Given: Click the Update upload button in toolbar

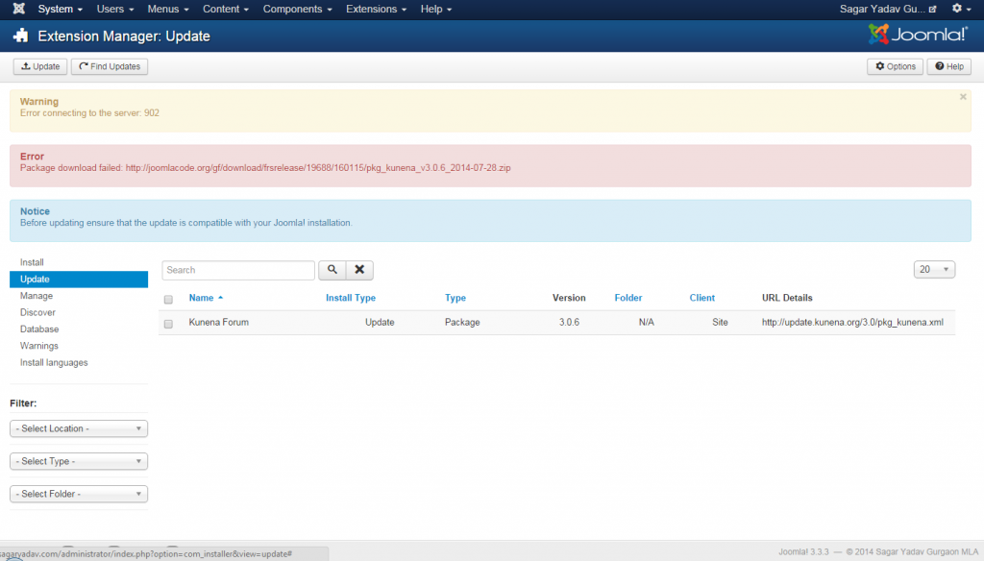Looking at the screenshot, I should coord(39,66).
